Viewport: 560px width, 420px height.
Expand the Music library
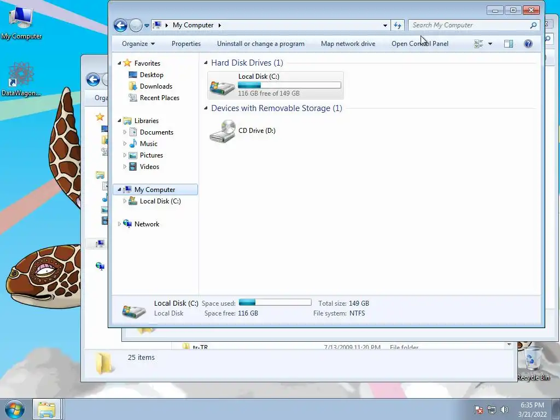[x=125, y=144]
